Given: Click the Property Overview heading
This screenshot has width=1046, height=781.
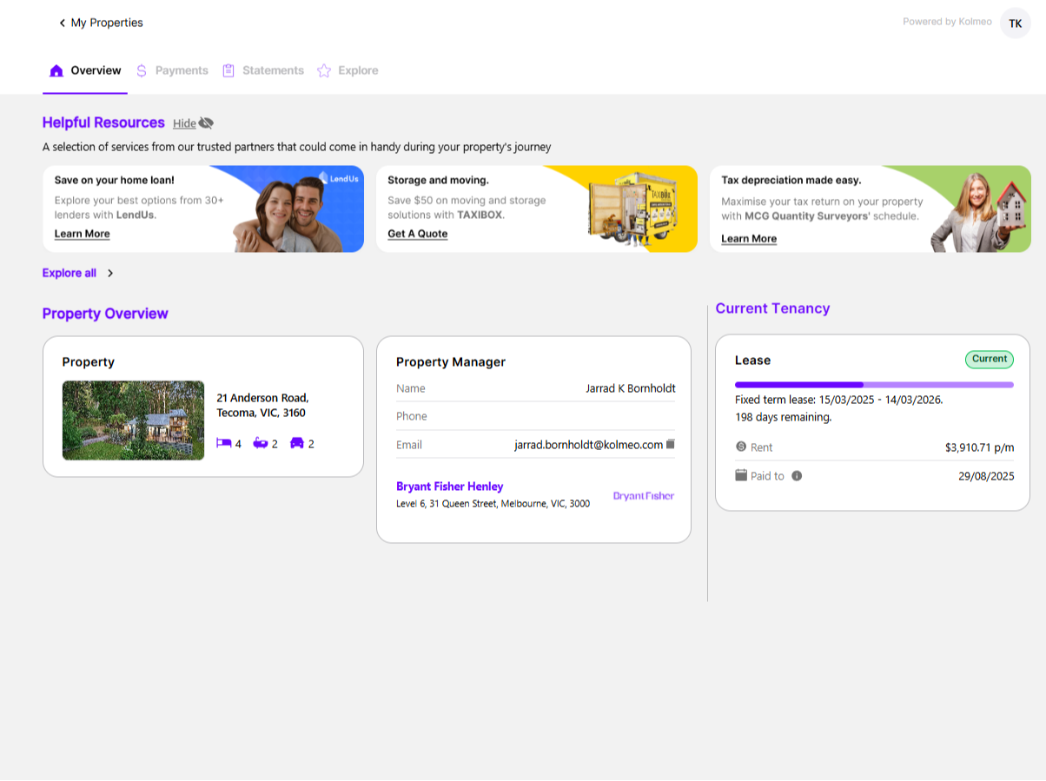Looking at the screenshot, I should (105, 314).
